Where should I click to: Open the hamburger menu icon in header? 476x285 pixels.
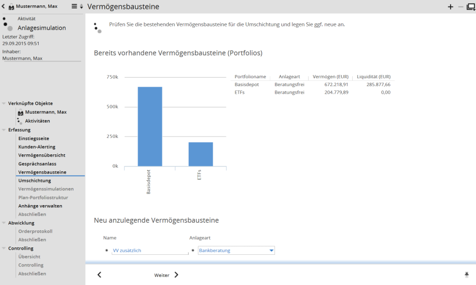coord(75,6)
